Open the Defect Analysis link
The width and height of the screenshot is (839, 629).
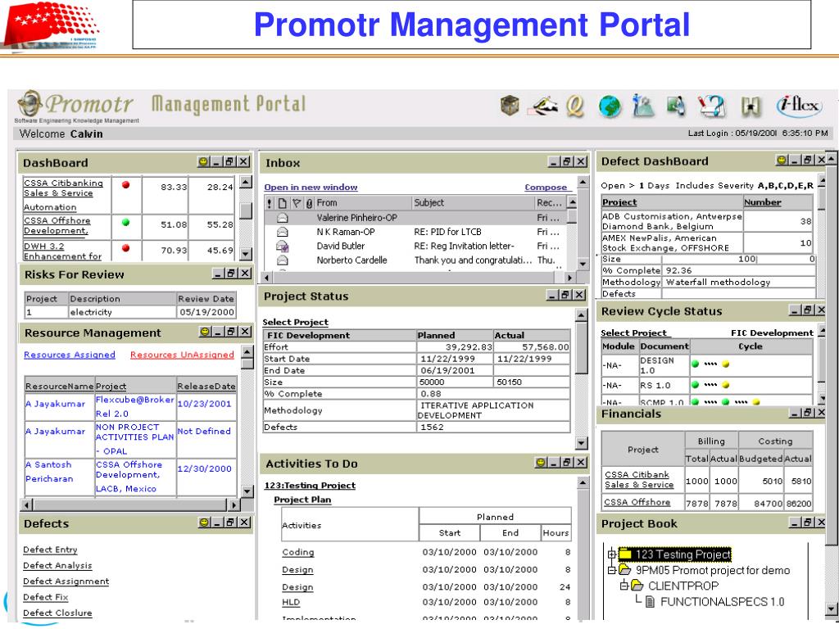(x=58, y=565)
